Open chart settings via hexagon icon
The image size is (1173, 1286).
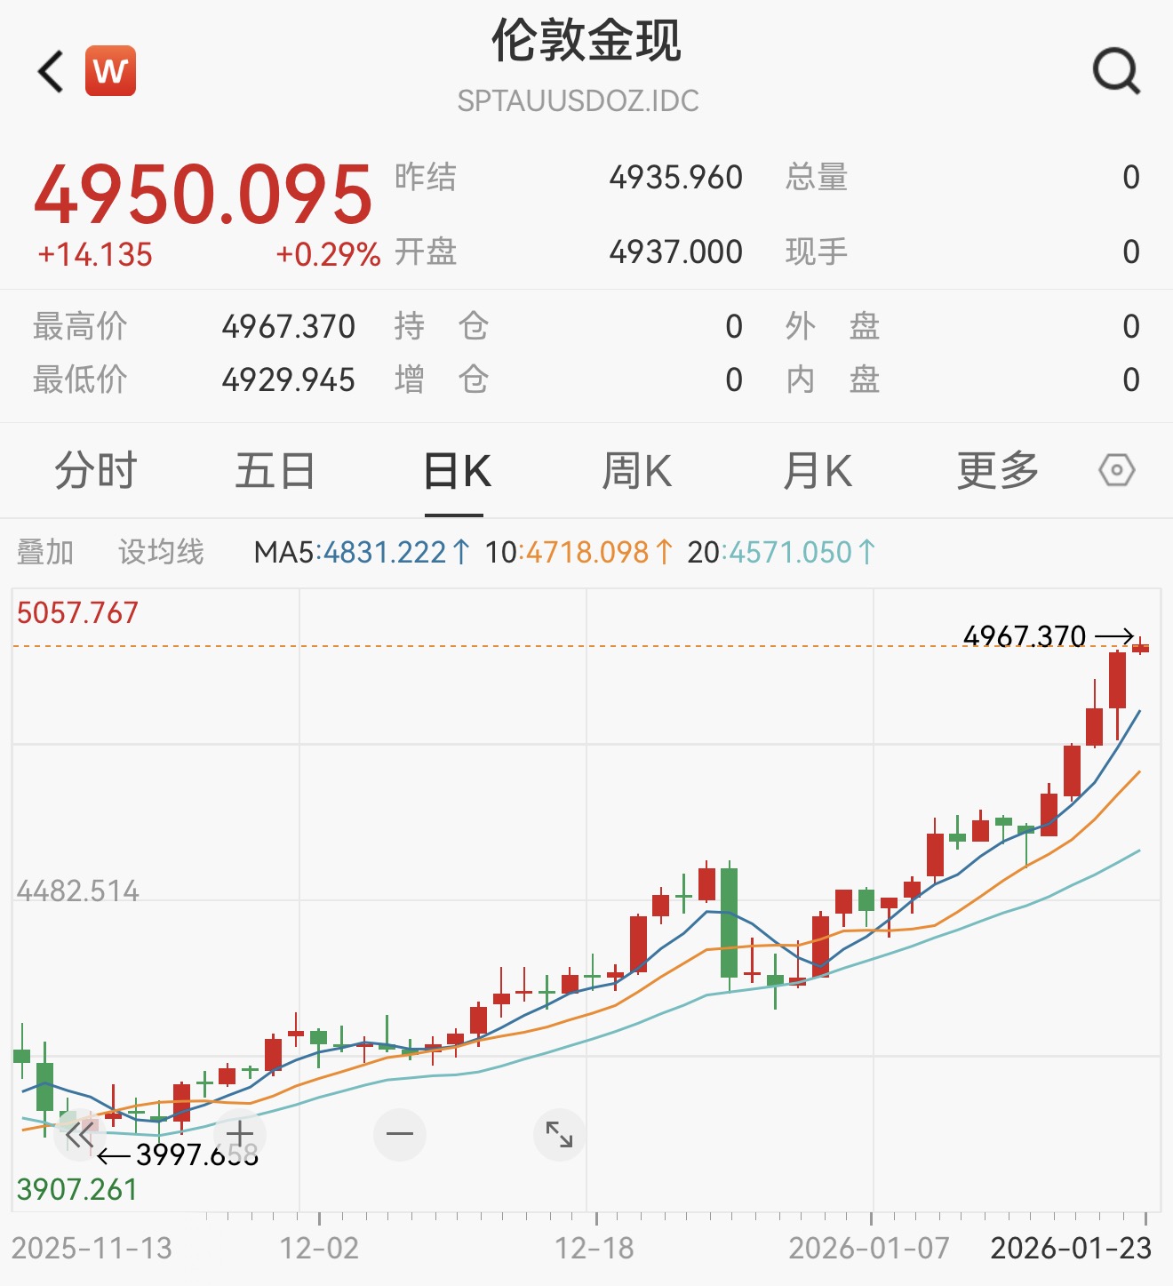click(1118, 470)
